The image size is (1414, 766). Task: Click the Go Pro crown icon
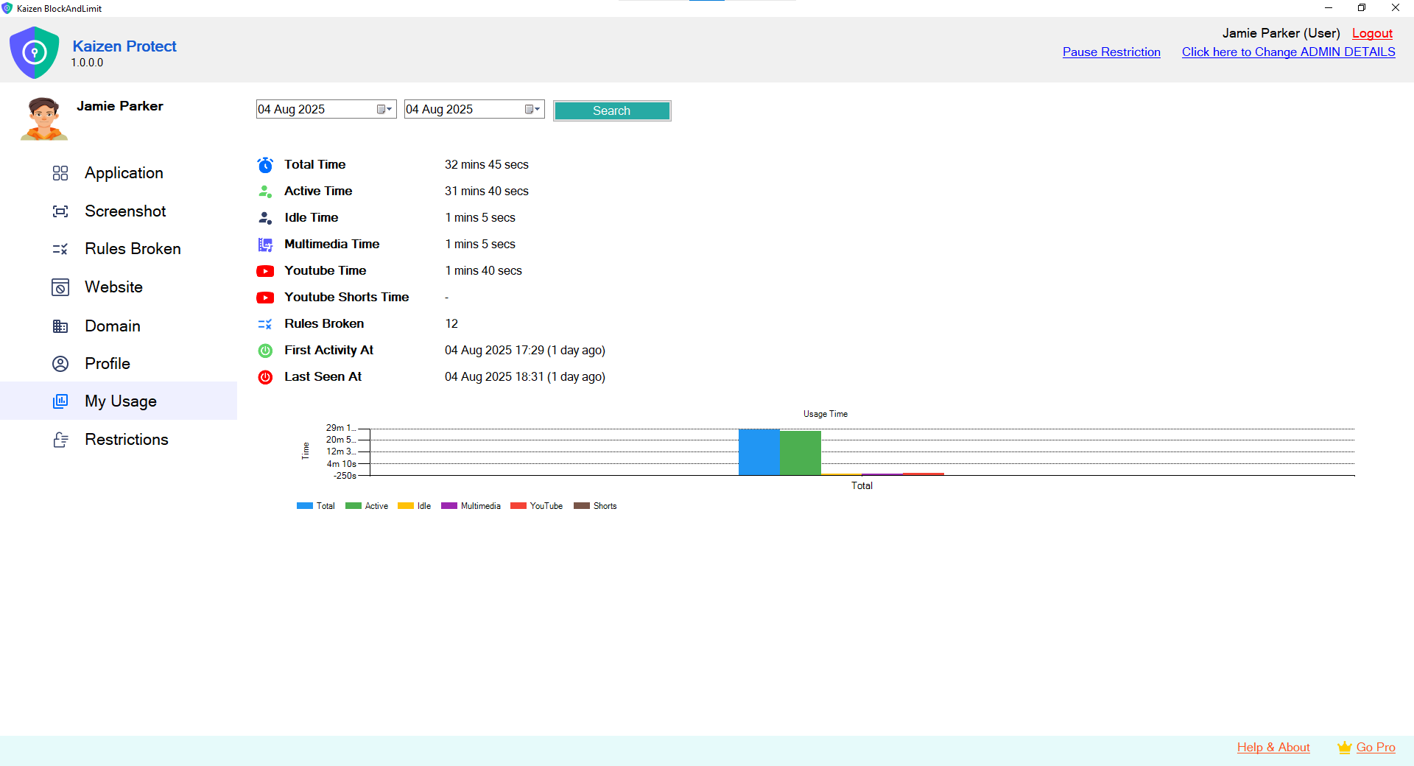[x=1344, y=748]
